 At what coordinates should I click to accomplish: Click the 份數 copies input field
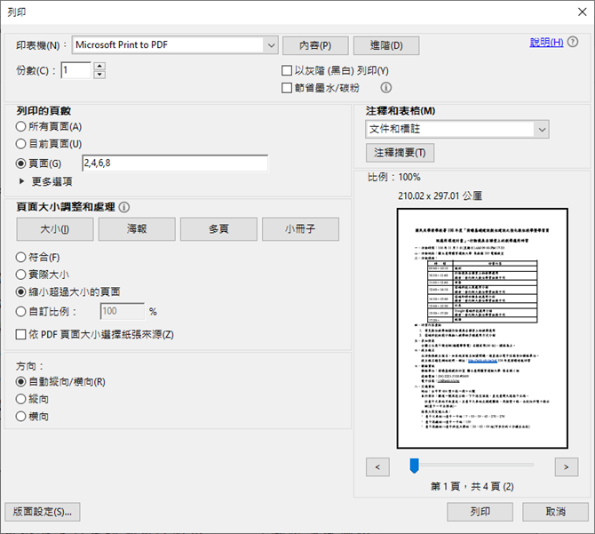pos(75,70)
